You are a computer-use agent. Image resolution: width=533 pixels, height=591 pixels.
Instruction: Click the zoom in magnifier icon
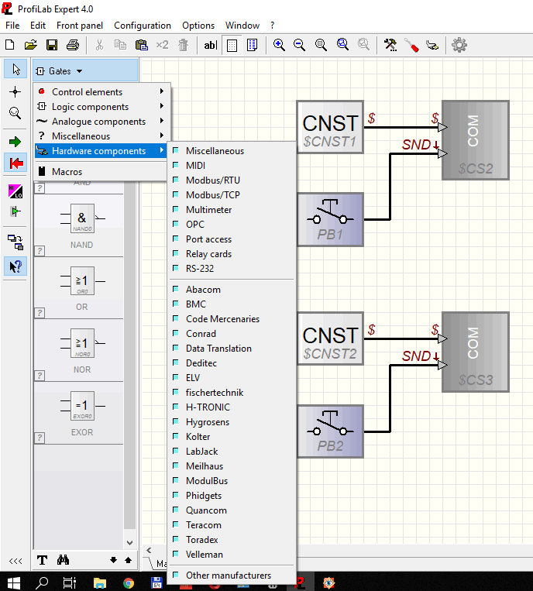click(x=279, y=45)
